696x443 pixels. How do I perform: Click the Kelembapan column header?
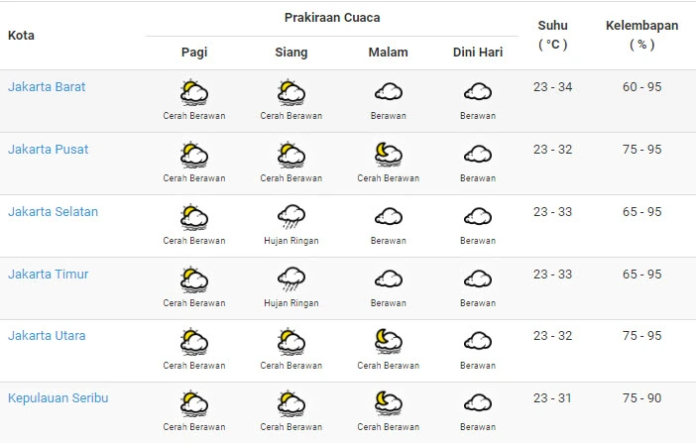coord(641,35)
